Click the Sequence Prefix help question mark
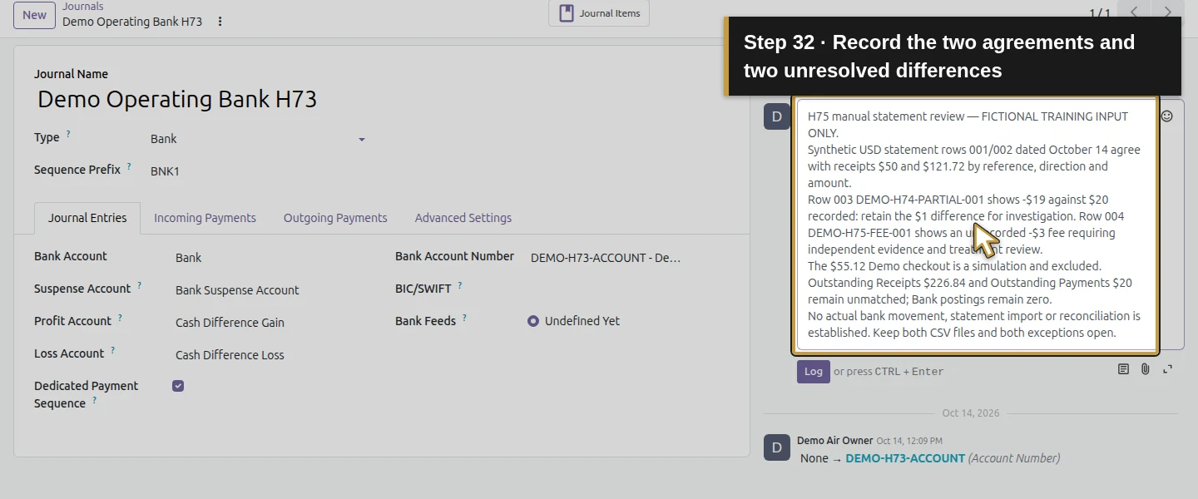Image resolution: width=1198 pixels, height=499 pixels. 129,166
